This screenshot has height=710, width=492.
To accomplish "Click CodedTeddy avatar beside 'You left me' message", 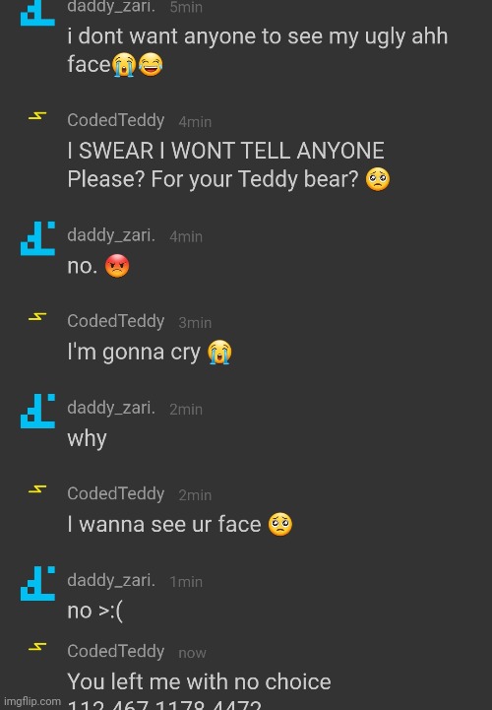I will 37,647.
